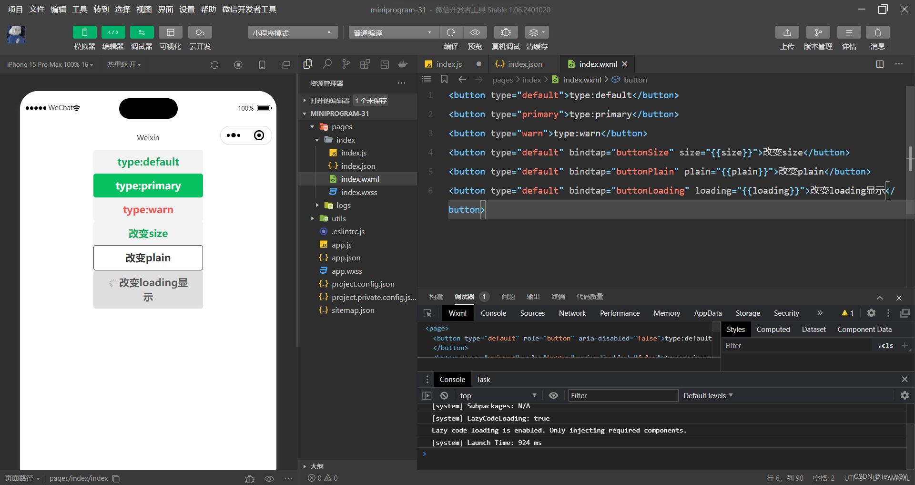
Task: Open devtools settings gear icon
Action: point(871,313)
